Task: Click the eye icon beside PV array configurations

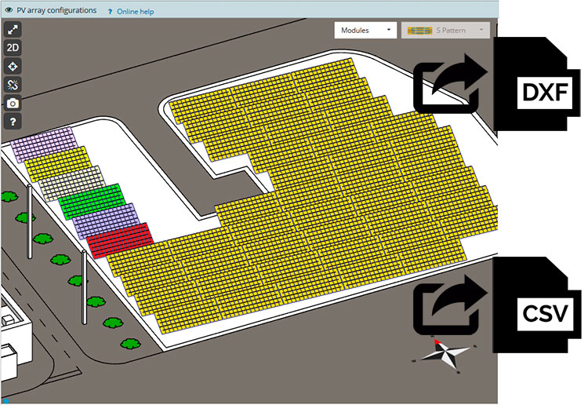Action: coord(9,10)
